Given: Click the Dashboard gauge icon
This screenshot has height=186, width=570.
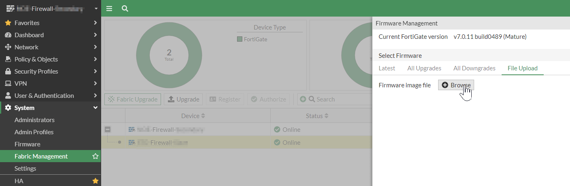Looking at the screenshot, I should pyautogui.click(x=8, y=35).
